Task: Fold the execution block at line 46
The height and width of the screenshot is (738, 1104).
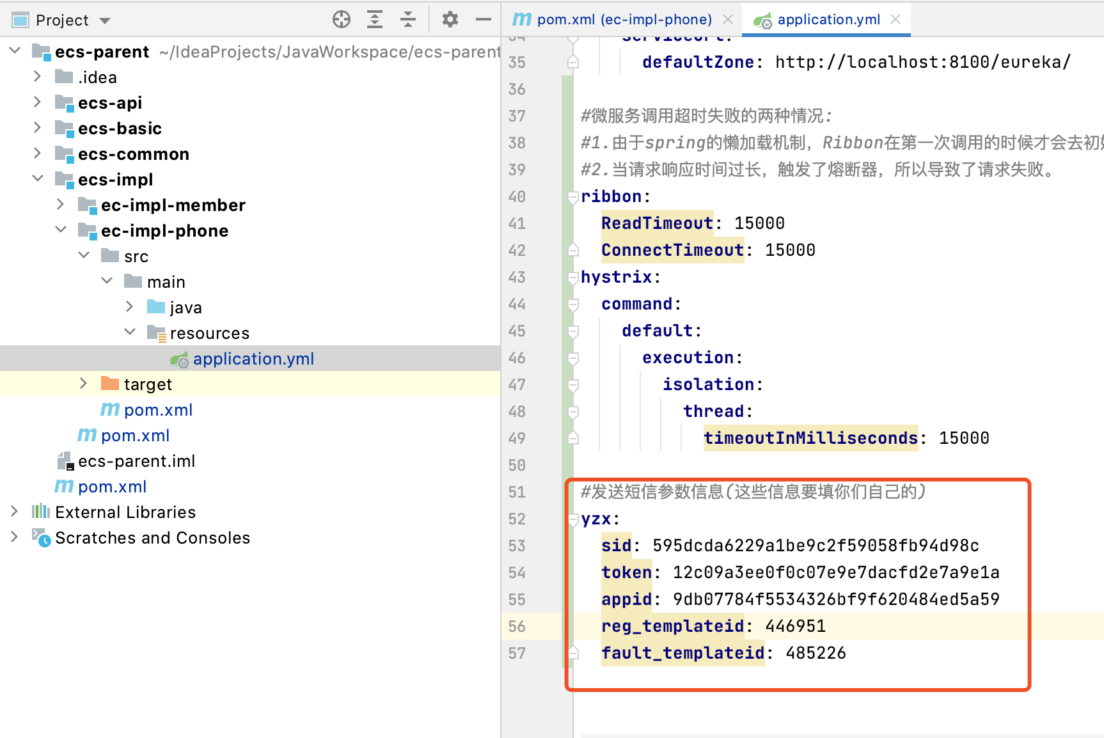Action: point(573,358)
